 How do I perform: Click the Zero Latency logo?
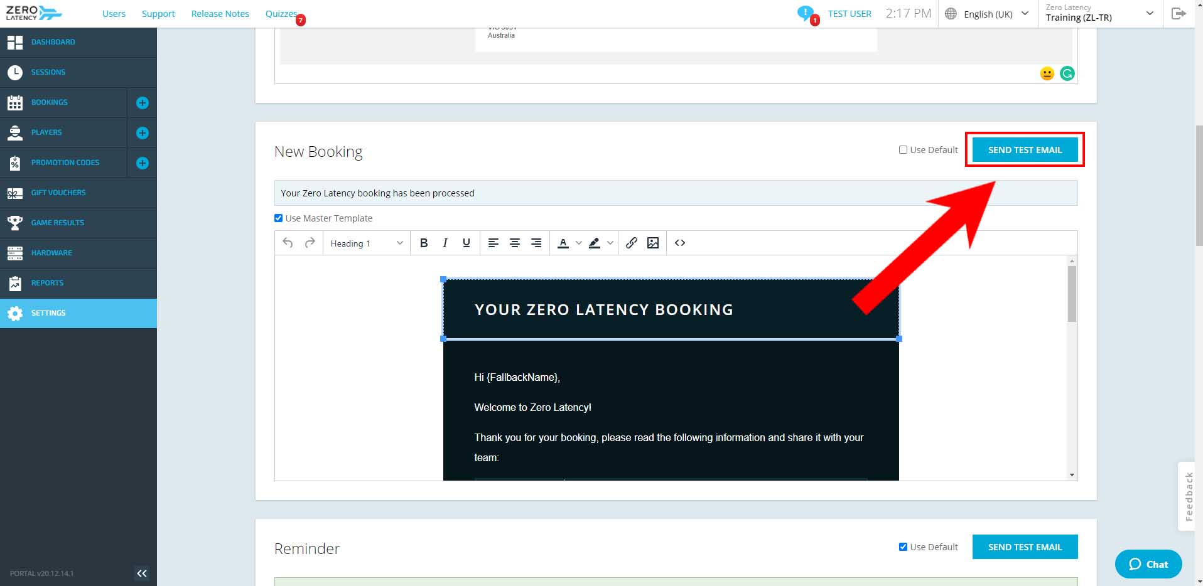34,13
